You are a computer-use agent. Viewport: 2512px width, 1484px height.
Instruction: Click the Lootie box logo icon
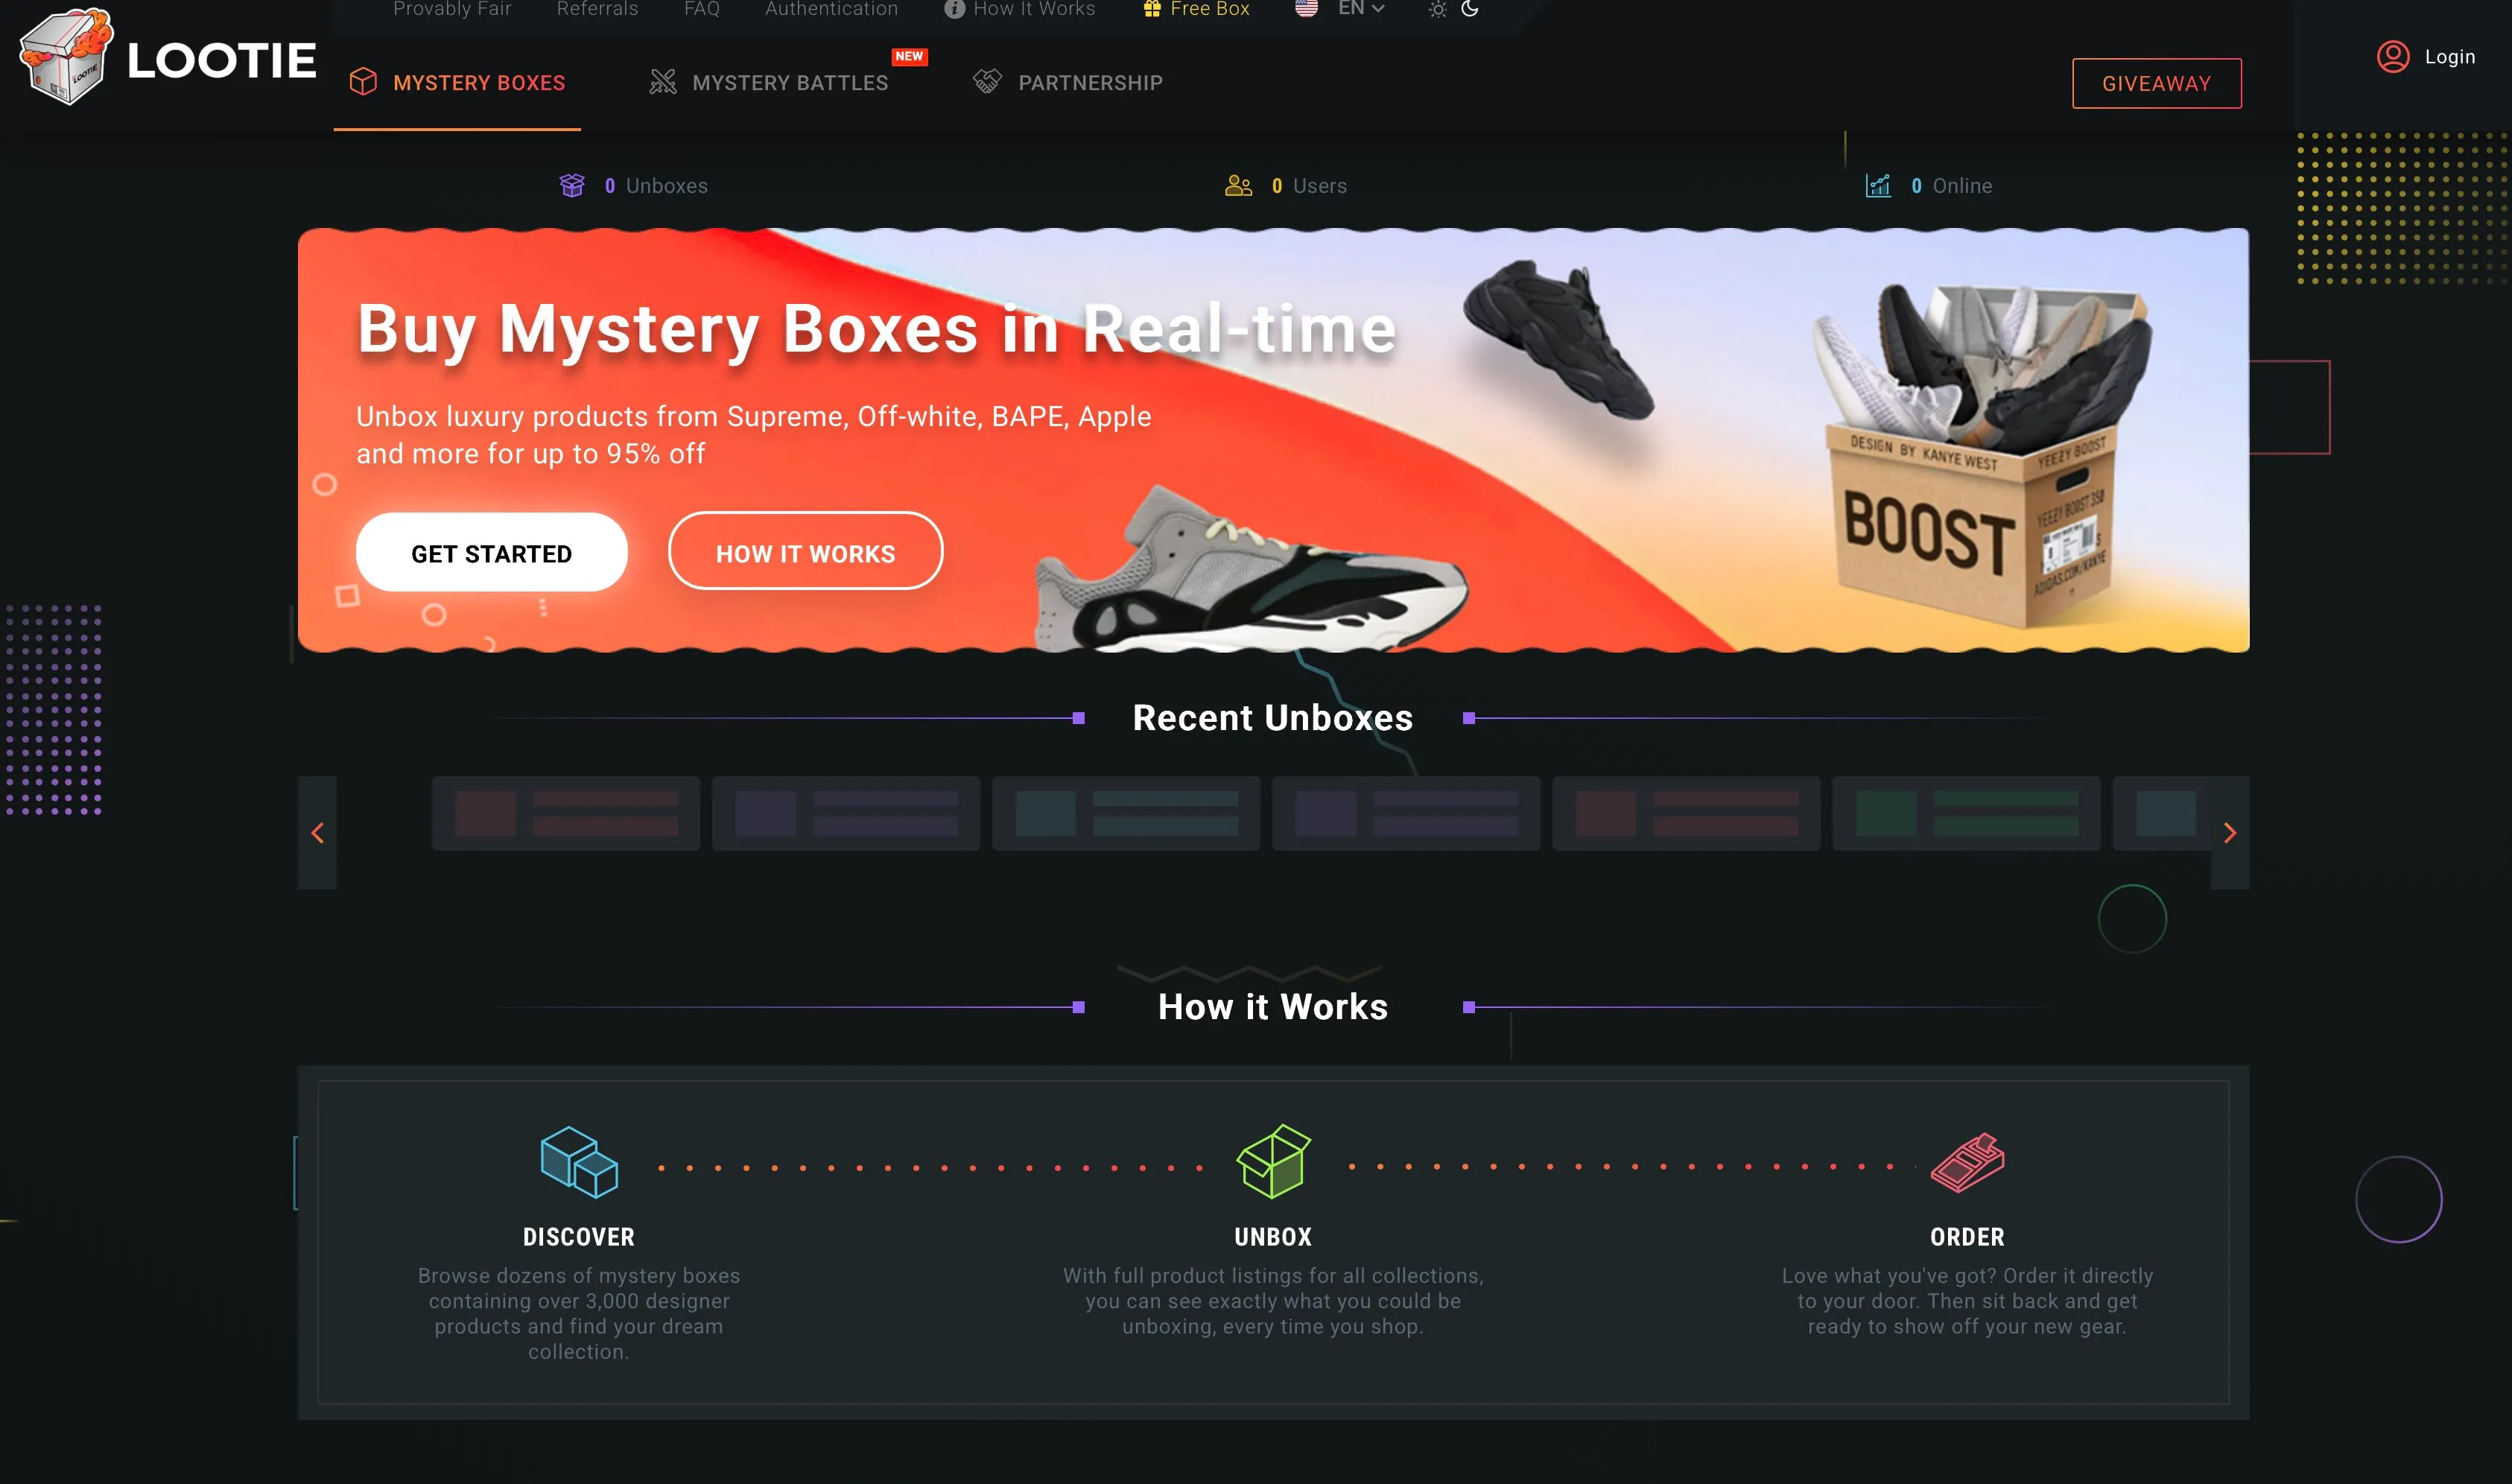(x=66, y=57)
